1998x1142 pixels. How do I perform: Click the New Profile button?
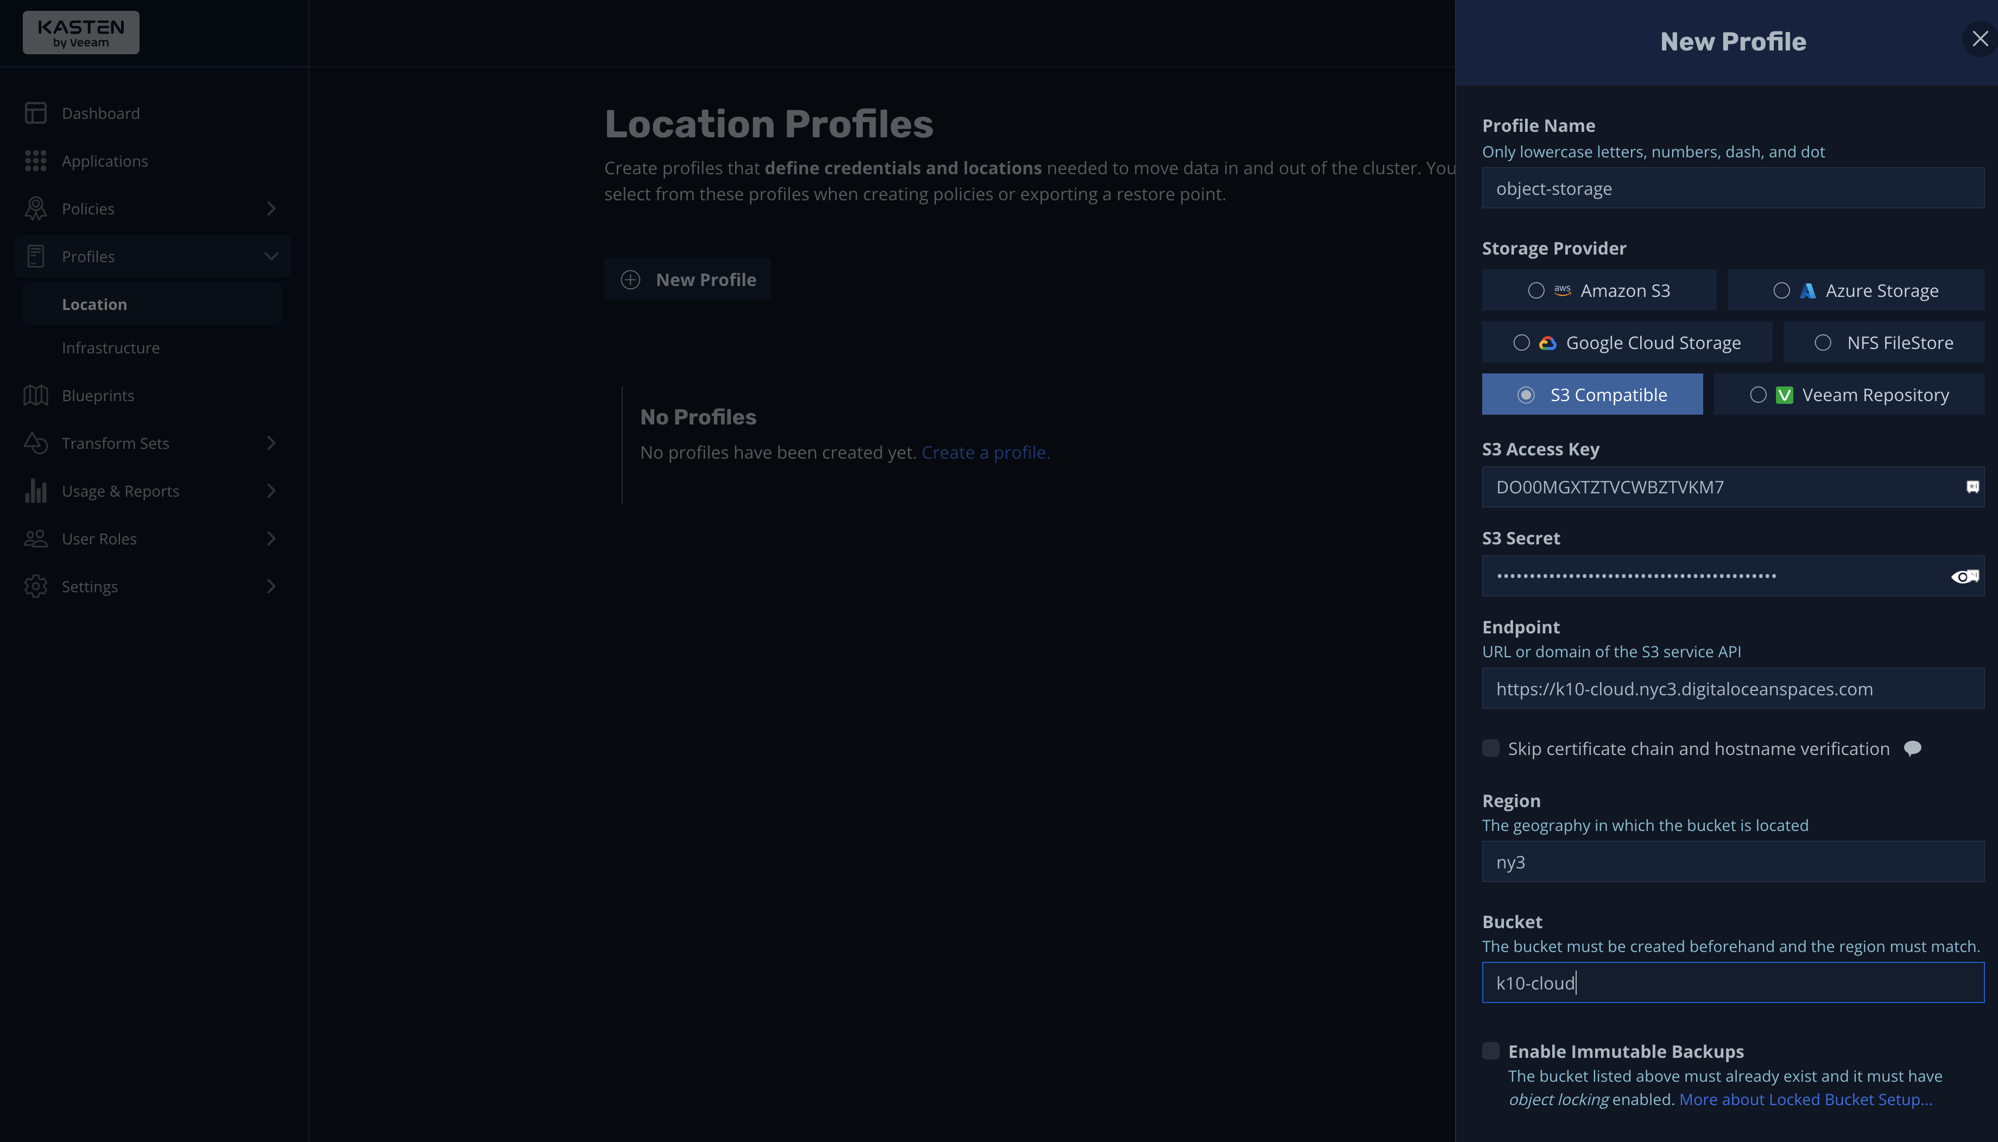pyautogui.click(x=687, y=278)
